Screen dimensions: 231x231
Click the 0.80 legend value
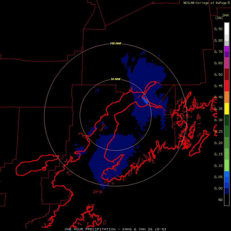click(218, 40)
